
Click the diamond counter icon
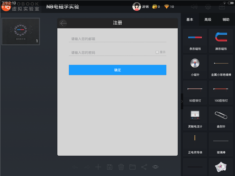coord(166,7)
